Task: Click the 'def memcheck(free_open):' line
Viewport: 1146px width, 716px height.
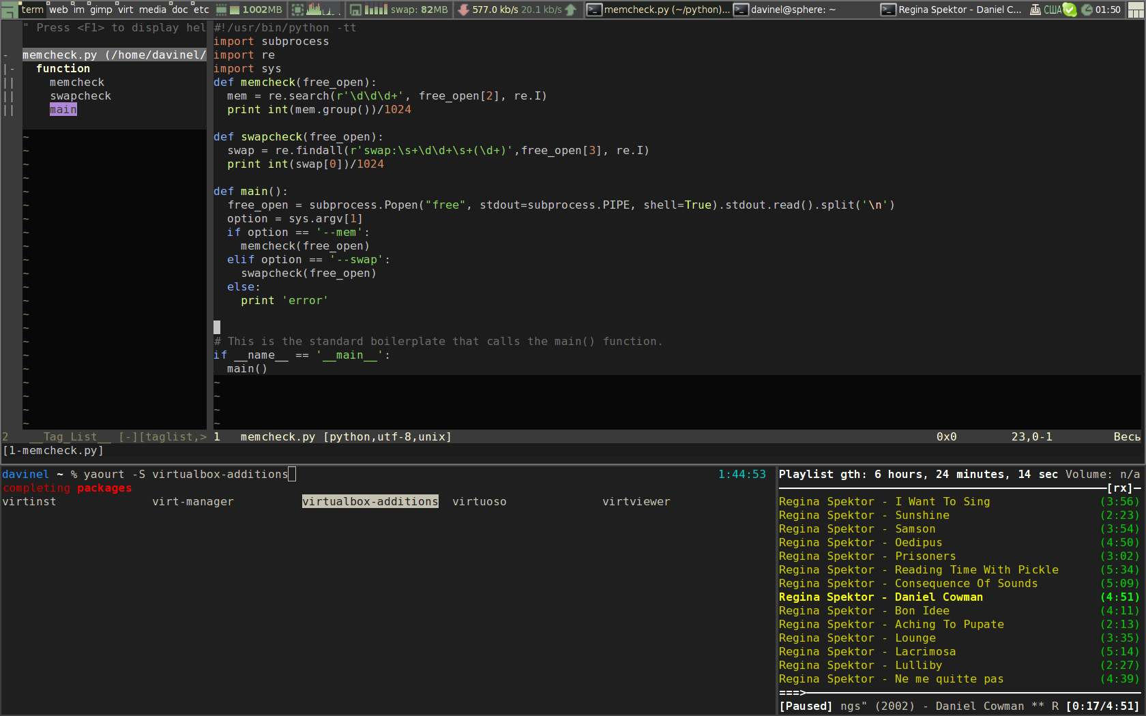Action: point(295,83)
